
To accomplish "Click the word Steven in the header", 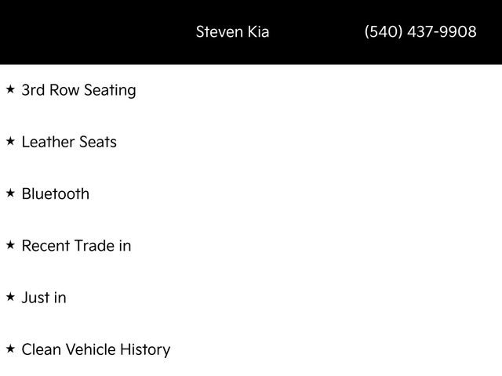I will (219, 32).
